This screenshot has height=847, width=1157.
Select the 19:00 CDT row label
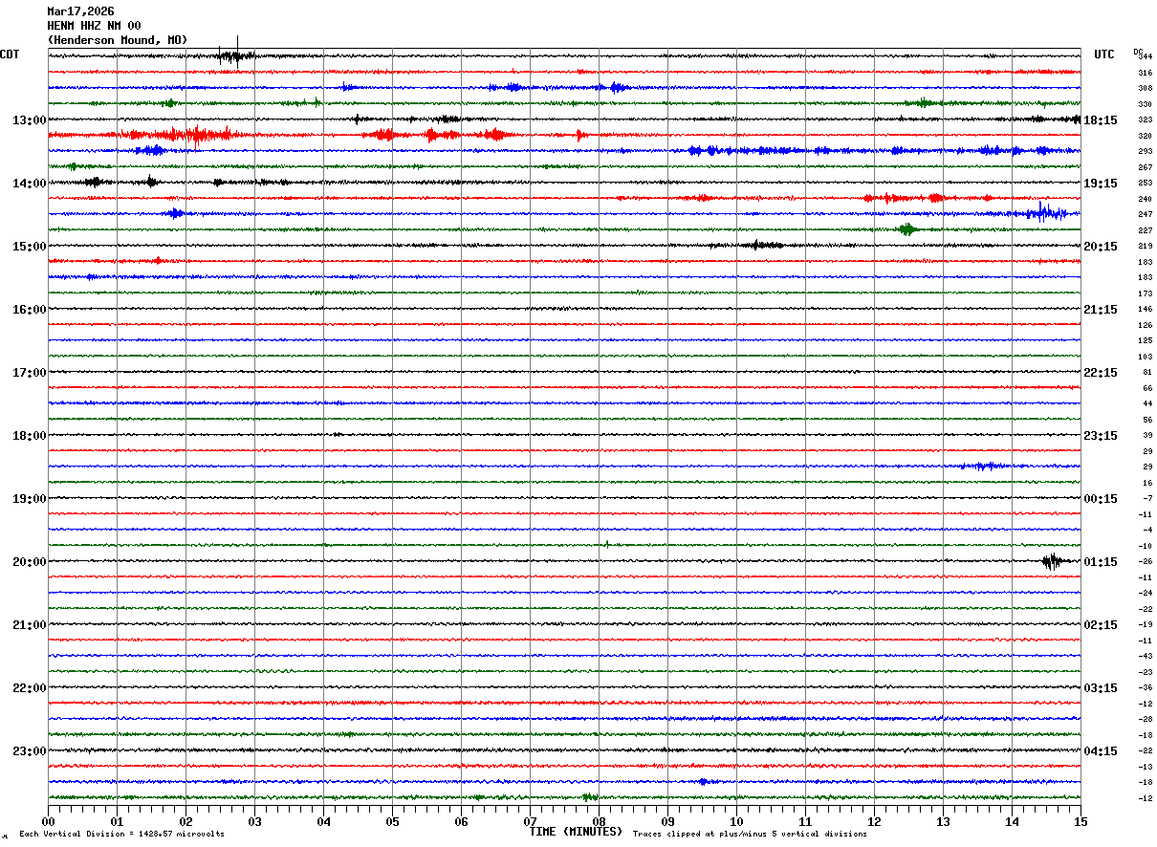click(29, 498)
